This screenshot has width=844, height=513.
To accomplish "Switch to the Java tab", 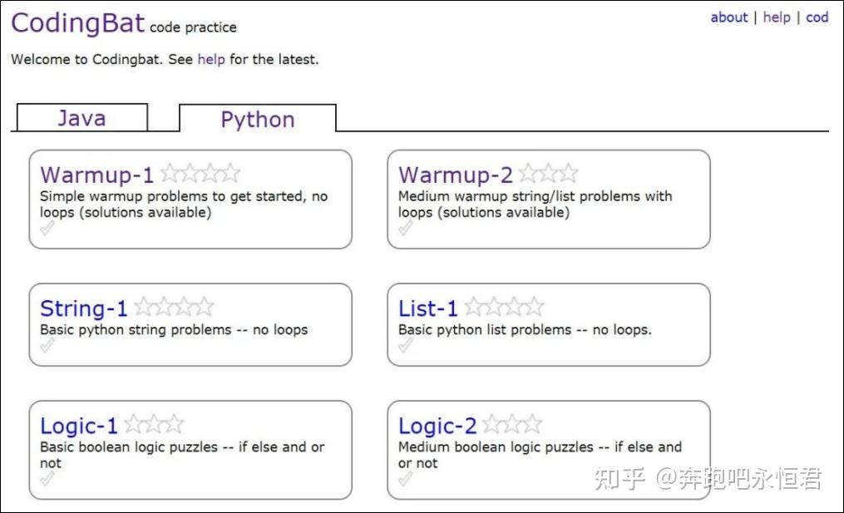I will pyautogui.click(x=81, y=118).
